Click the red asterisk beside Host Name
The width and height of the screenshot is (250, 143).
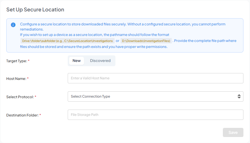click(28, 78)
